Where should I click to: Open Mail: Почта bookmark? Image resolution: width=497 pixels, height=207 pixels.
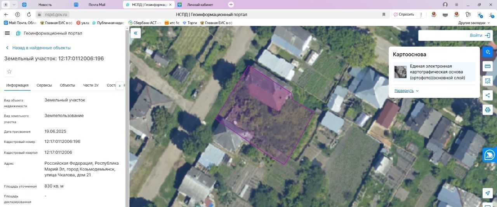20,23
